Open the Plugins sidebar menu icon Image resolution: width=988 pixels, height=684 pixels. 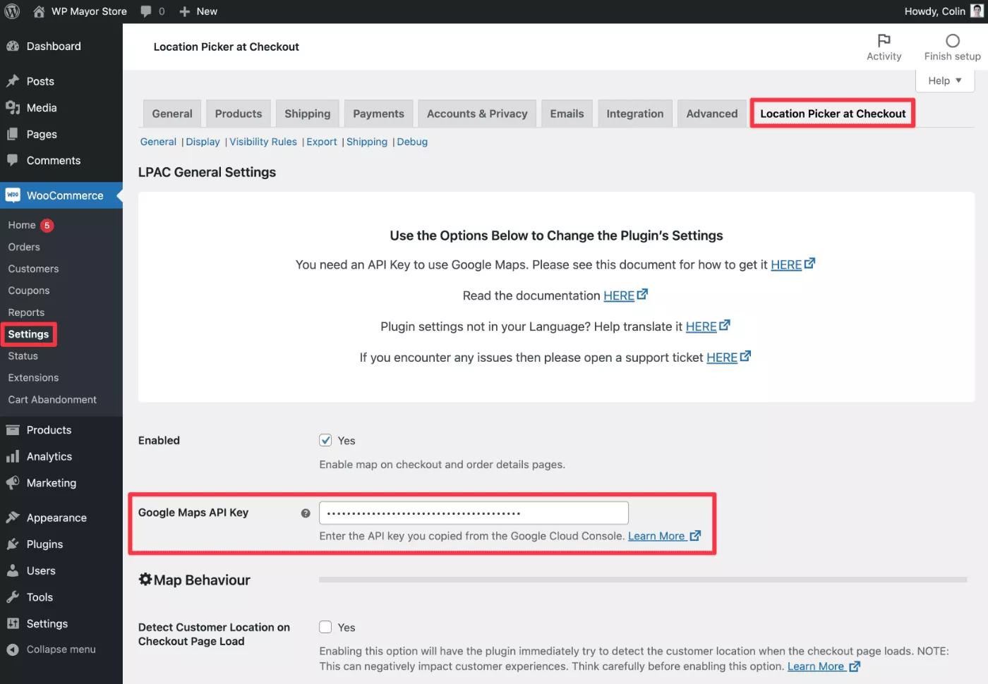click(x=13, y=544)
